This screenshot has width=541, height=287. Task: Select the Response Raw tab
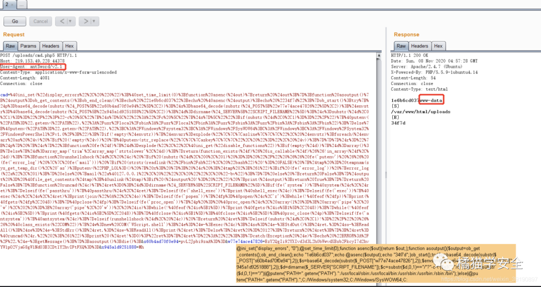(401, 46)
